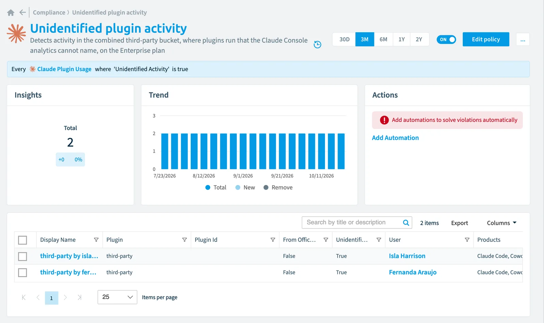Filter the Plugin column
This screenshot has height=323, width=544.
point(185,240)
